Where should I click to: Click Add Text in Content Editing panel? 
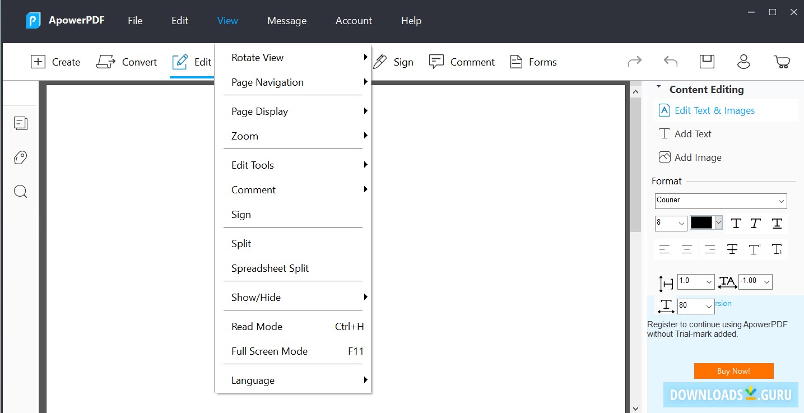click(691, 133)
